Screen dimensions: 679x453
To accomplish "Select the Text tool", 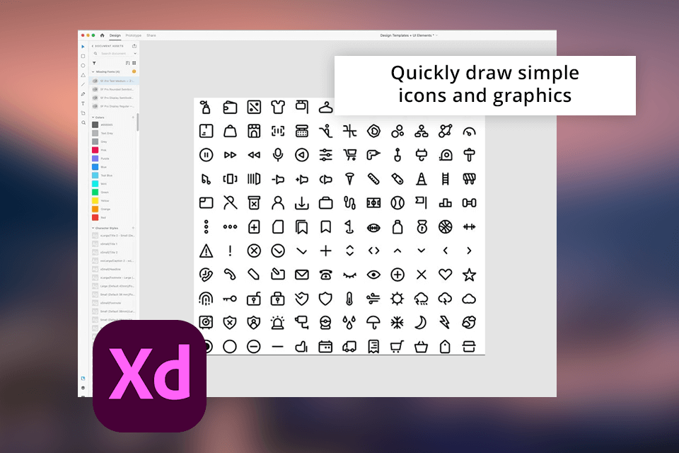I will pos(83,103).
